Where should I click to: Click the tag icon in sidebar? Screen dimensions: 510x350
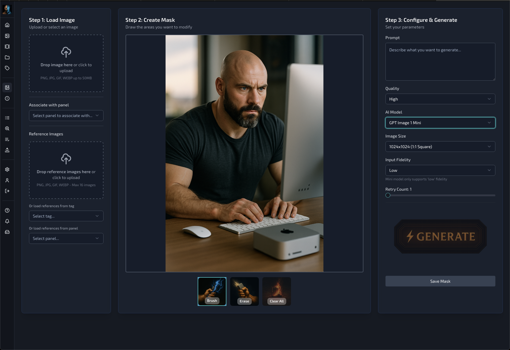pyautogui.click(x=7, y=68)
